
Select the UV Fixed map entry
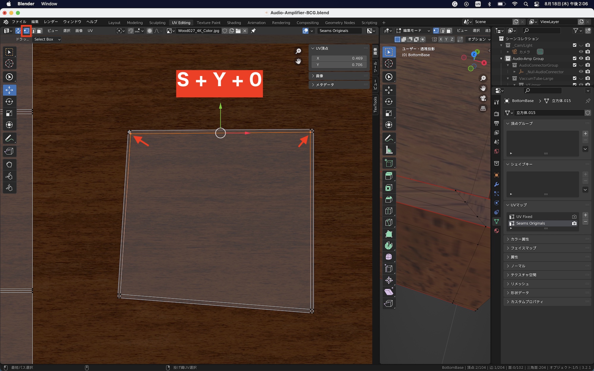click(x=524, y=217)
